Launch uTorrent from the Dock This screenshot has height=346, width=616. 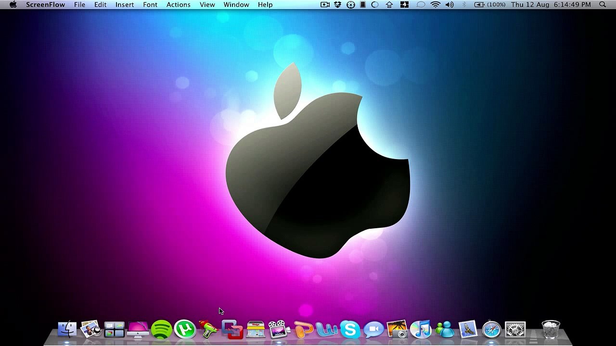[x=185, y=330]
